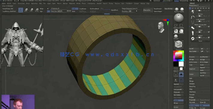
Task: Expand the Bevel Pro section
Action: tap(192, 87)
